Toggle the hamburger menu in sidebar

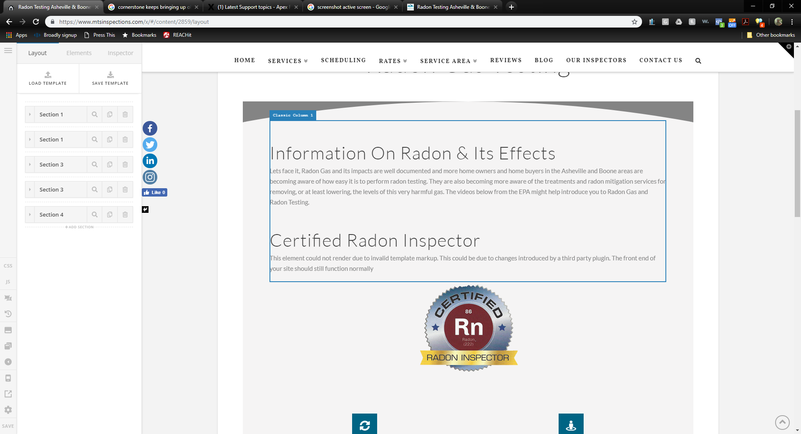[x=8, y=51]
